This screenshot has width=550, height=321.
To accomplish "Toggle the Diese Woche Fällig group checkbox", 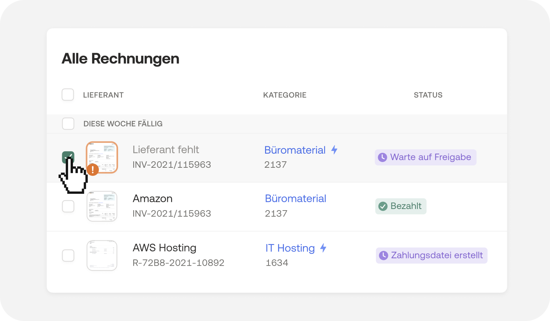I will (x=68, y=124).
